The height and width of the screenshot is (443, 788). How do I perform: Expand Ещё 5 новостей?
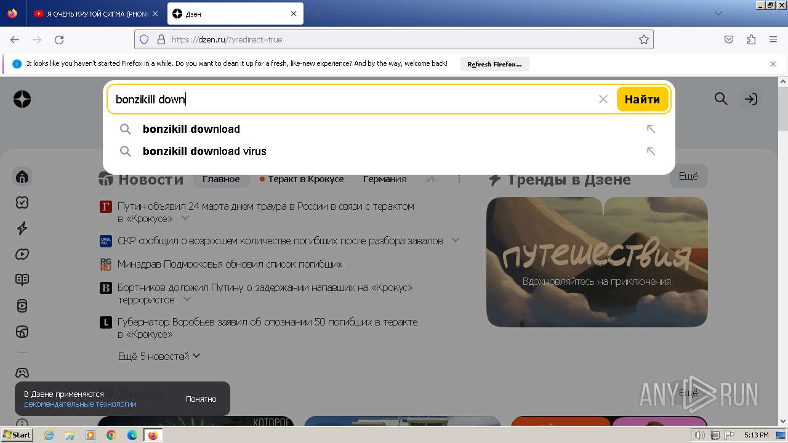(x=159, y=356)
